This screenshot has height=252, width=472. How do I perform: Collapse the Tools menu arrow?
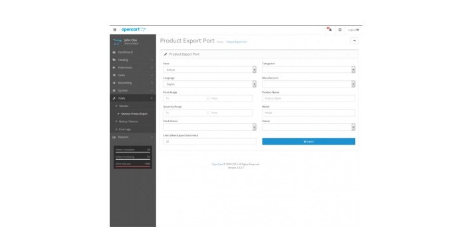pyautogui.click(x=152, y=98)
